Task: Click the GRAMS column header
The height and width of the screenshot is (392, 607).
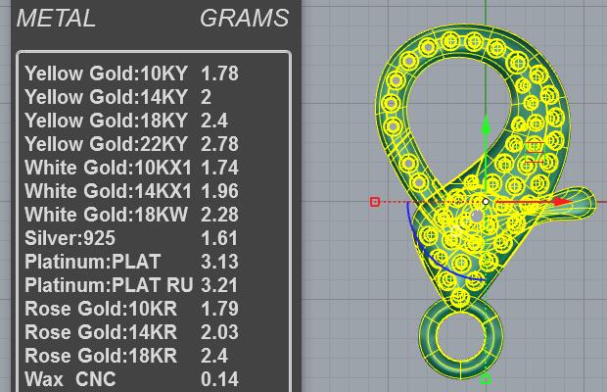Action: tap(245, 19)
